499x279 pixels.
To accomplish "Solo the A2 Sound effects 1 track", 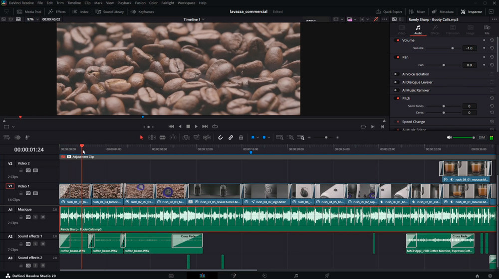I will 35,244.
